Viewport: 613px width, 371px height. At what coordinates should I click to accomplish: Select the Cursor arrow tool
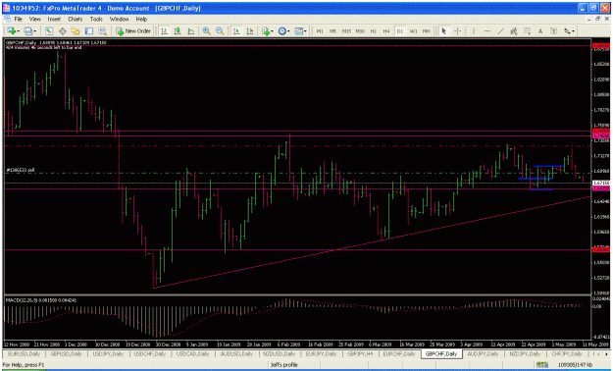[443, 31]
